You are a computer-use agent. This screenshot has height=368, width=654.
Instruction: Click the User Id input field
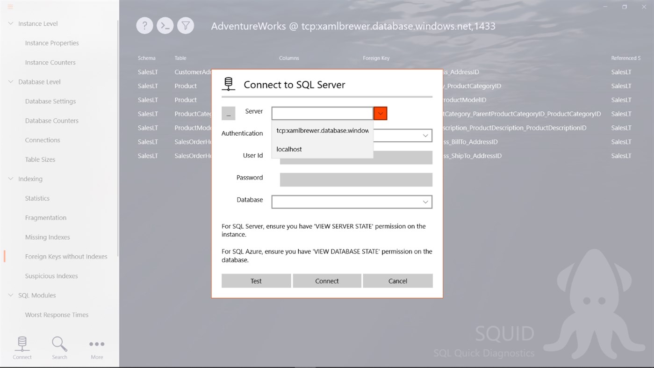356,159
